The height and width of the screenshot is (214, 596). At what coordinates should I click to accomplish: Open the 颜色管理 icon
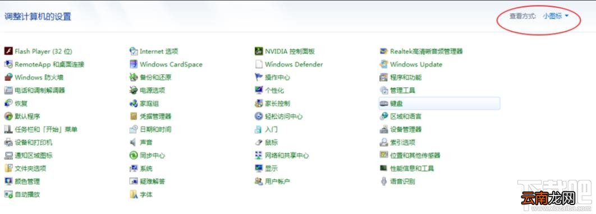point(8,182)
